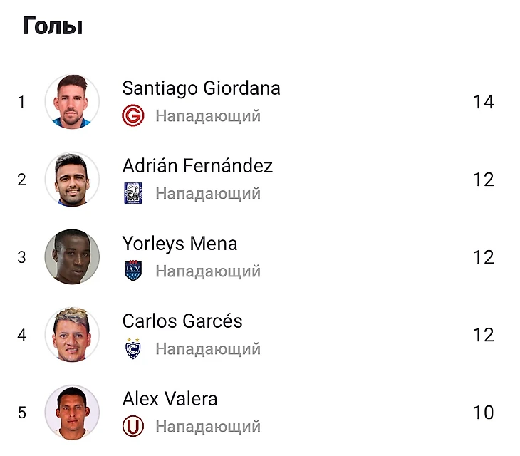Click rank number 4 beside Garcés
This screenshot has height=456, width=520.
(22, 335)
